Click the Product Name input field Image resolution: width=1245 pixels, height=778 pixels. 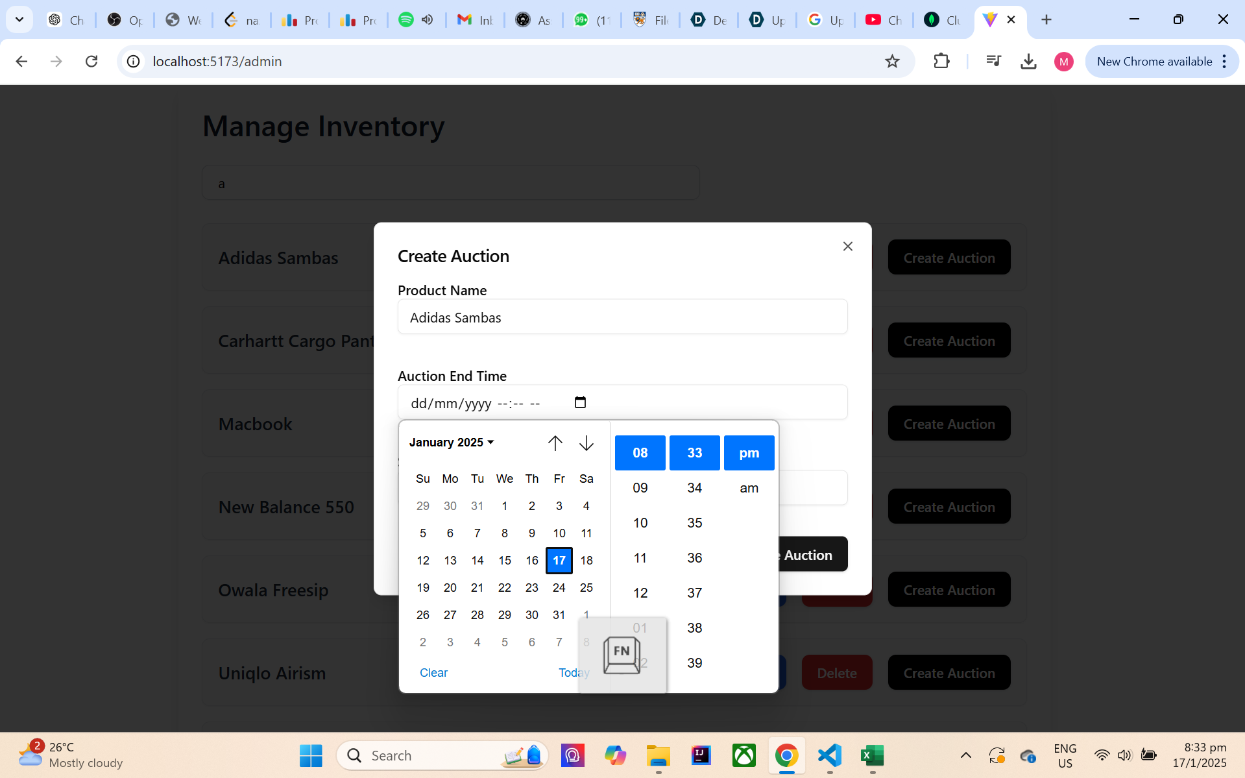(x=623, y=317)
